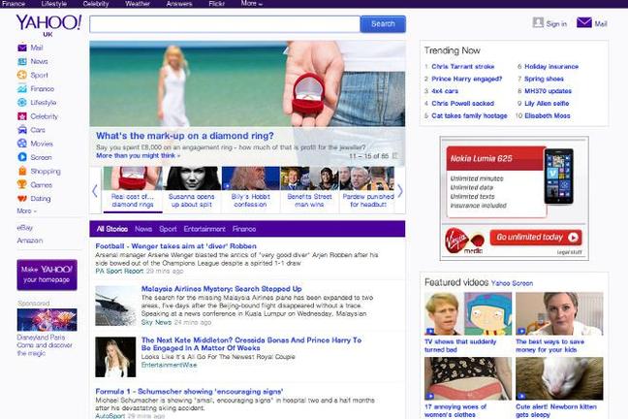Open Disneyland Paris sponsored image
This screenshot has height=419, width=628.
pyautogui.click(x=47, y=319)
